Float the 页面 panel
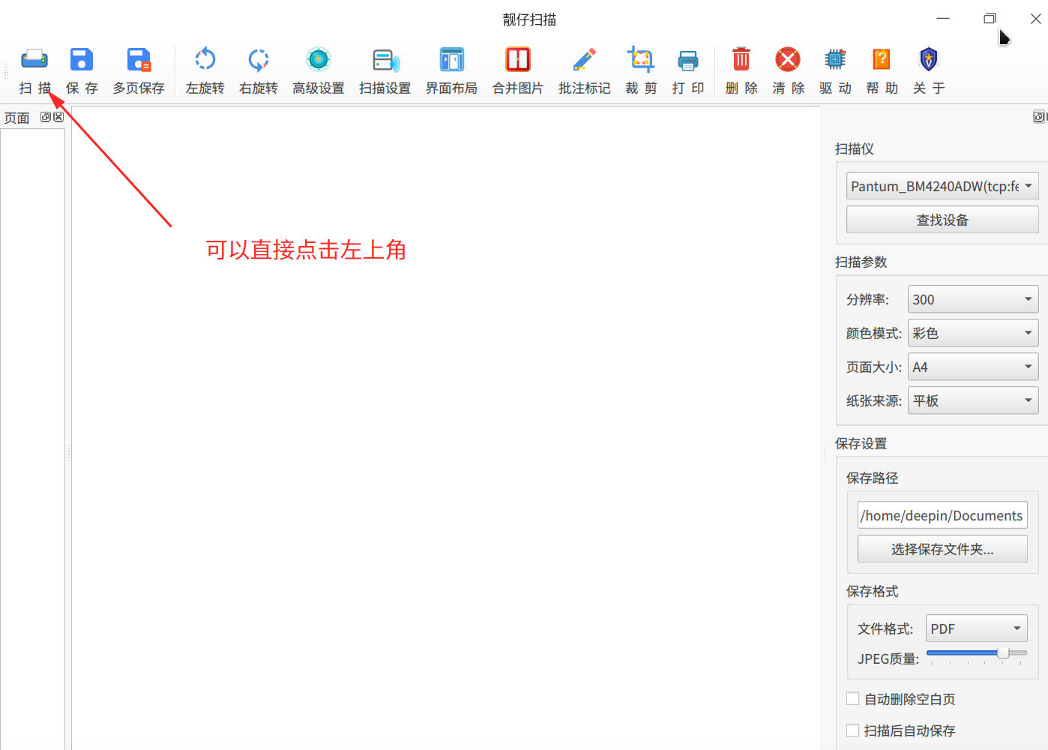Image resolution: width=1048 pixels, height=750 pixels. click(x=46, y=117)
